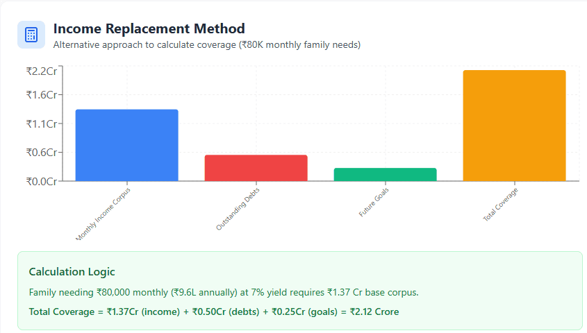Click the ₹1.6Cr y-axis label
Viewport: 587px width, 333px height.
[41, 94]
